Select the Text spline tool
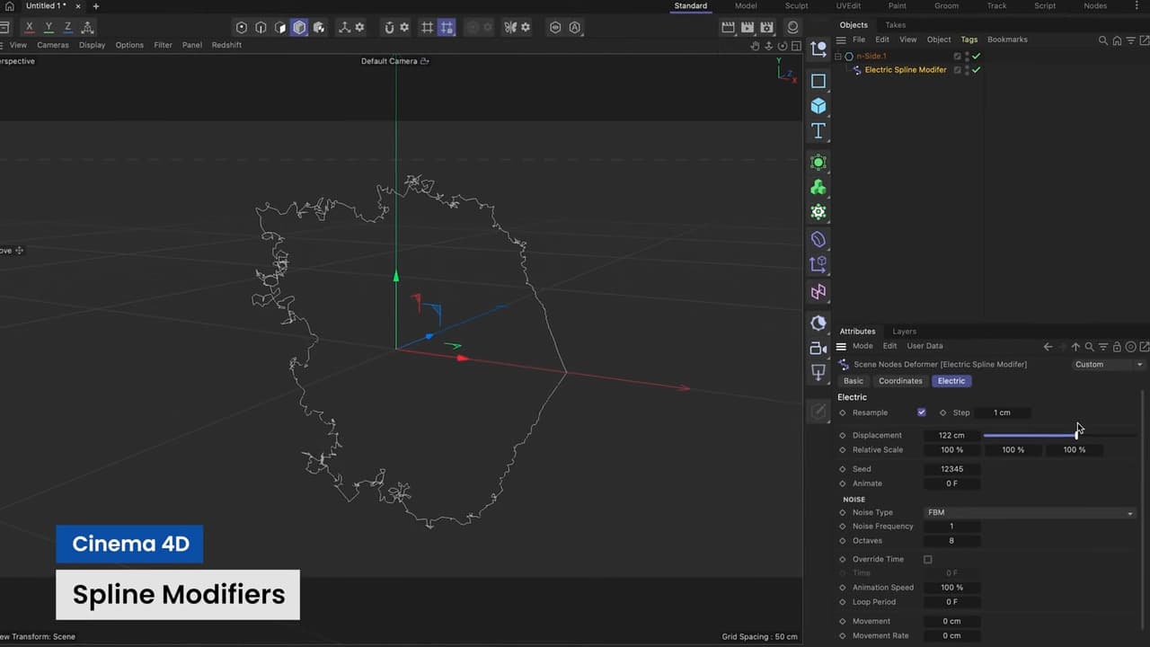This screenshot has height=647, width=1150. 818,129
